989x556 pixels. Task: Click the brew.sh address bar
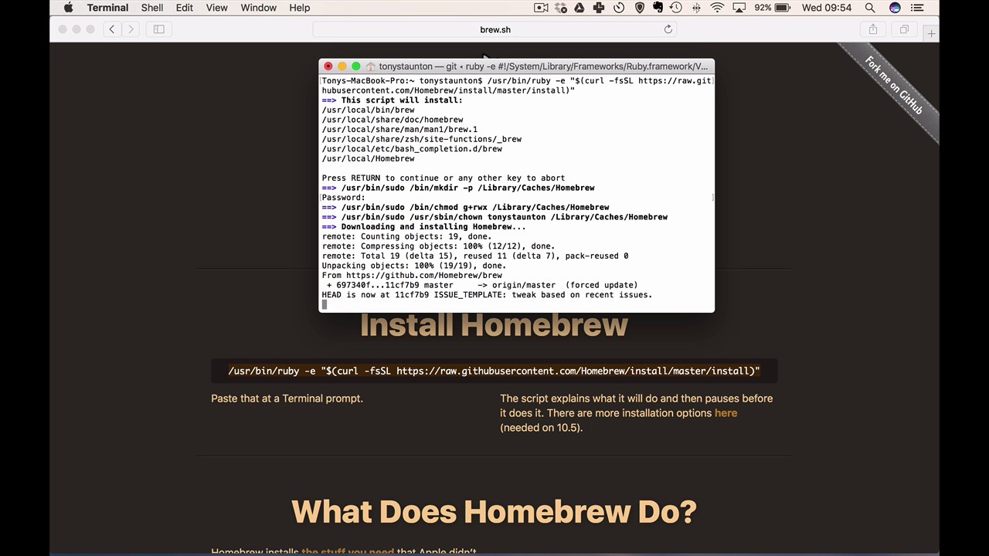point(495,29)
